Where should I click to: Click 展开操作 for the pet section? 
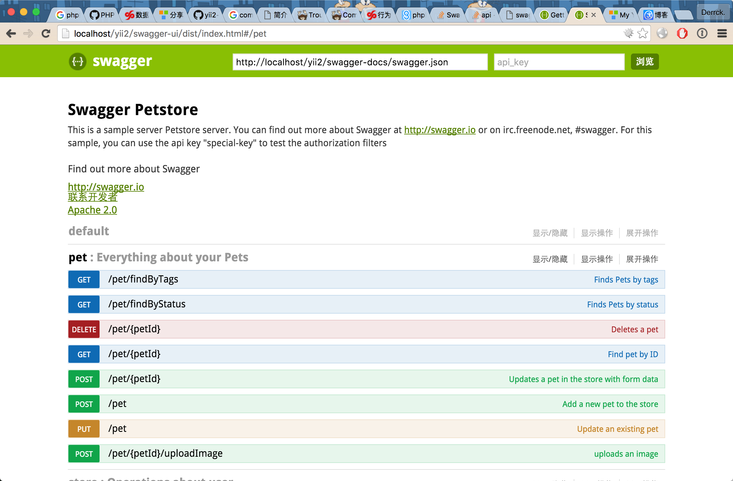click(642, 259)
